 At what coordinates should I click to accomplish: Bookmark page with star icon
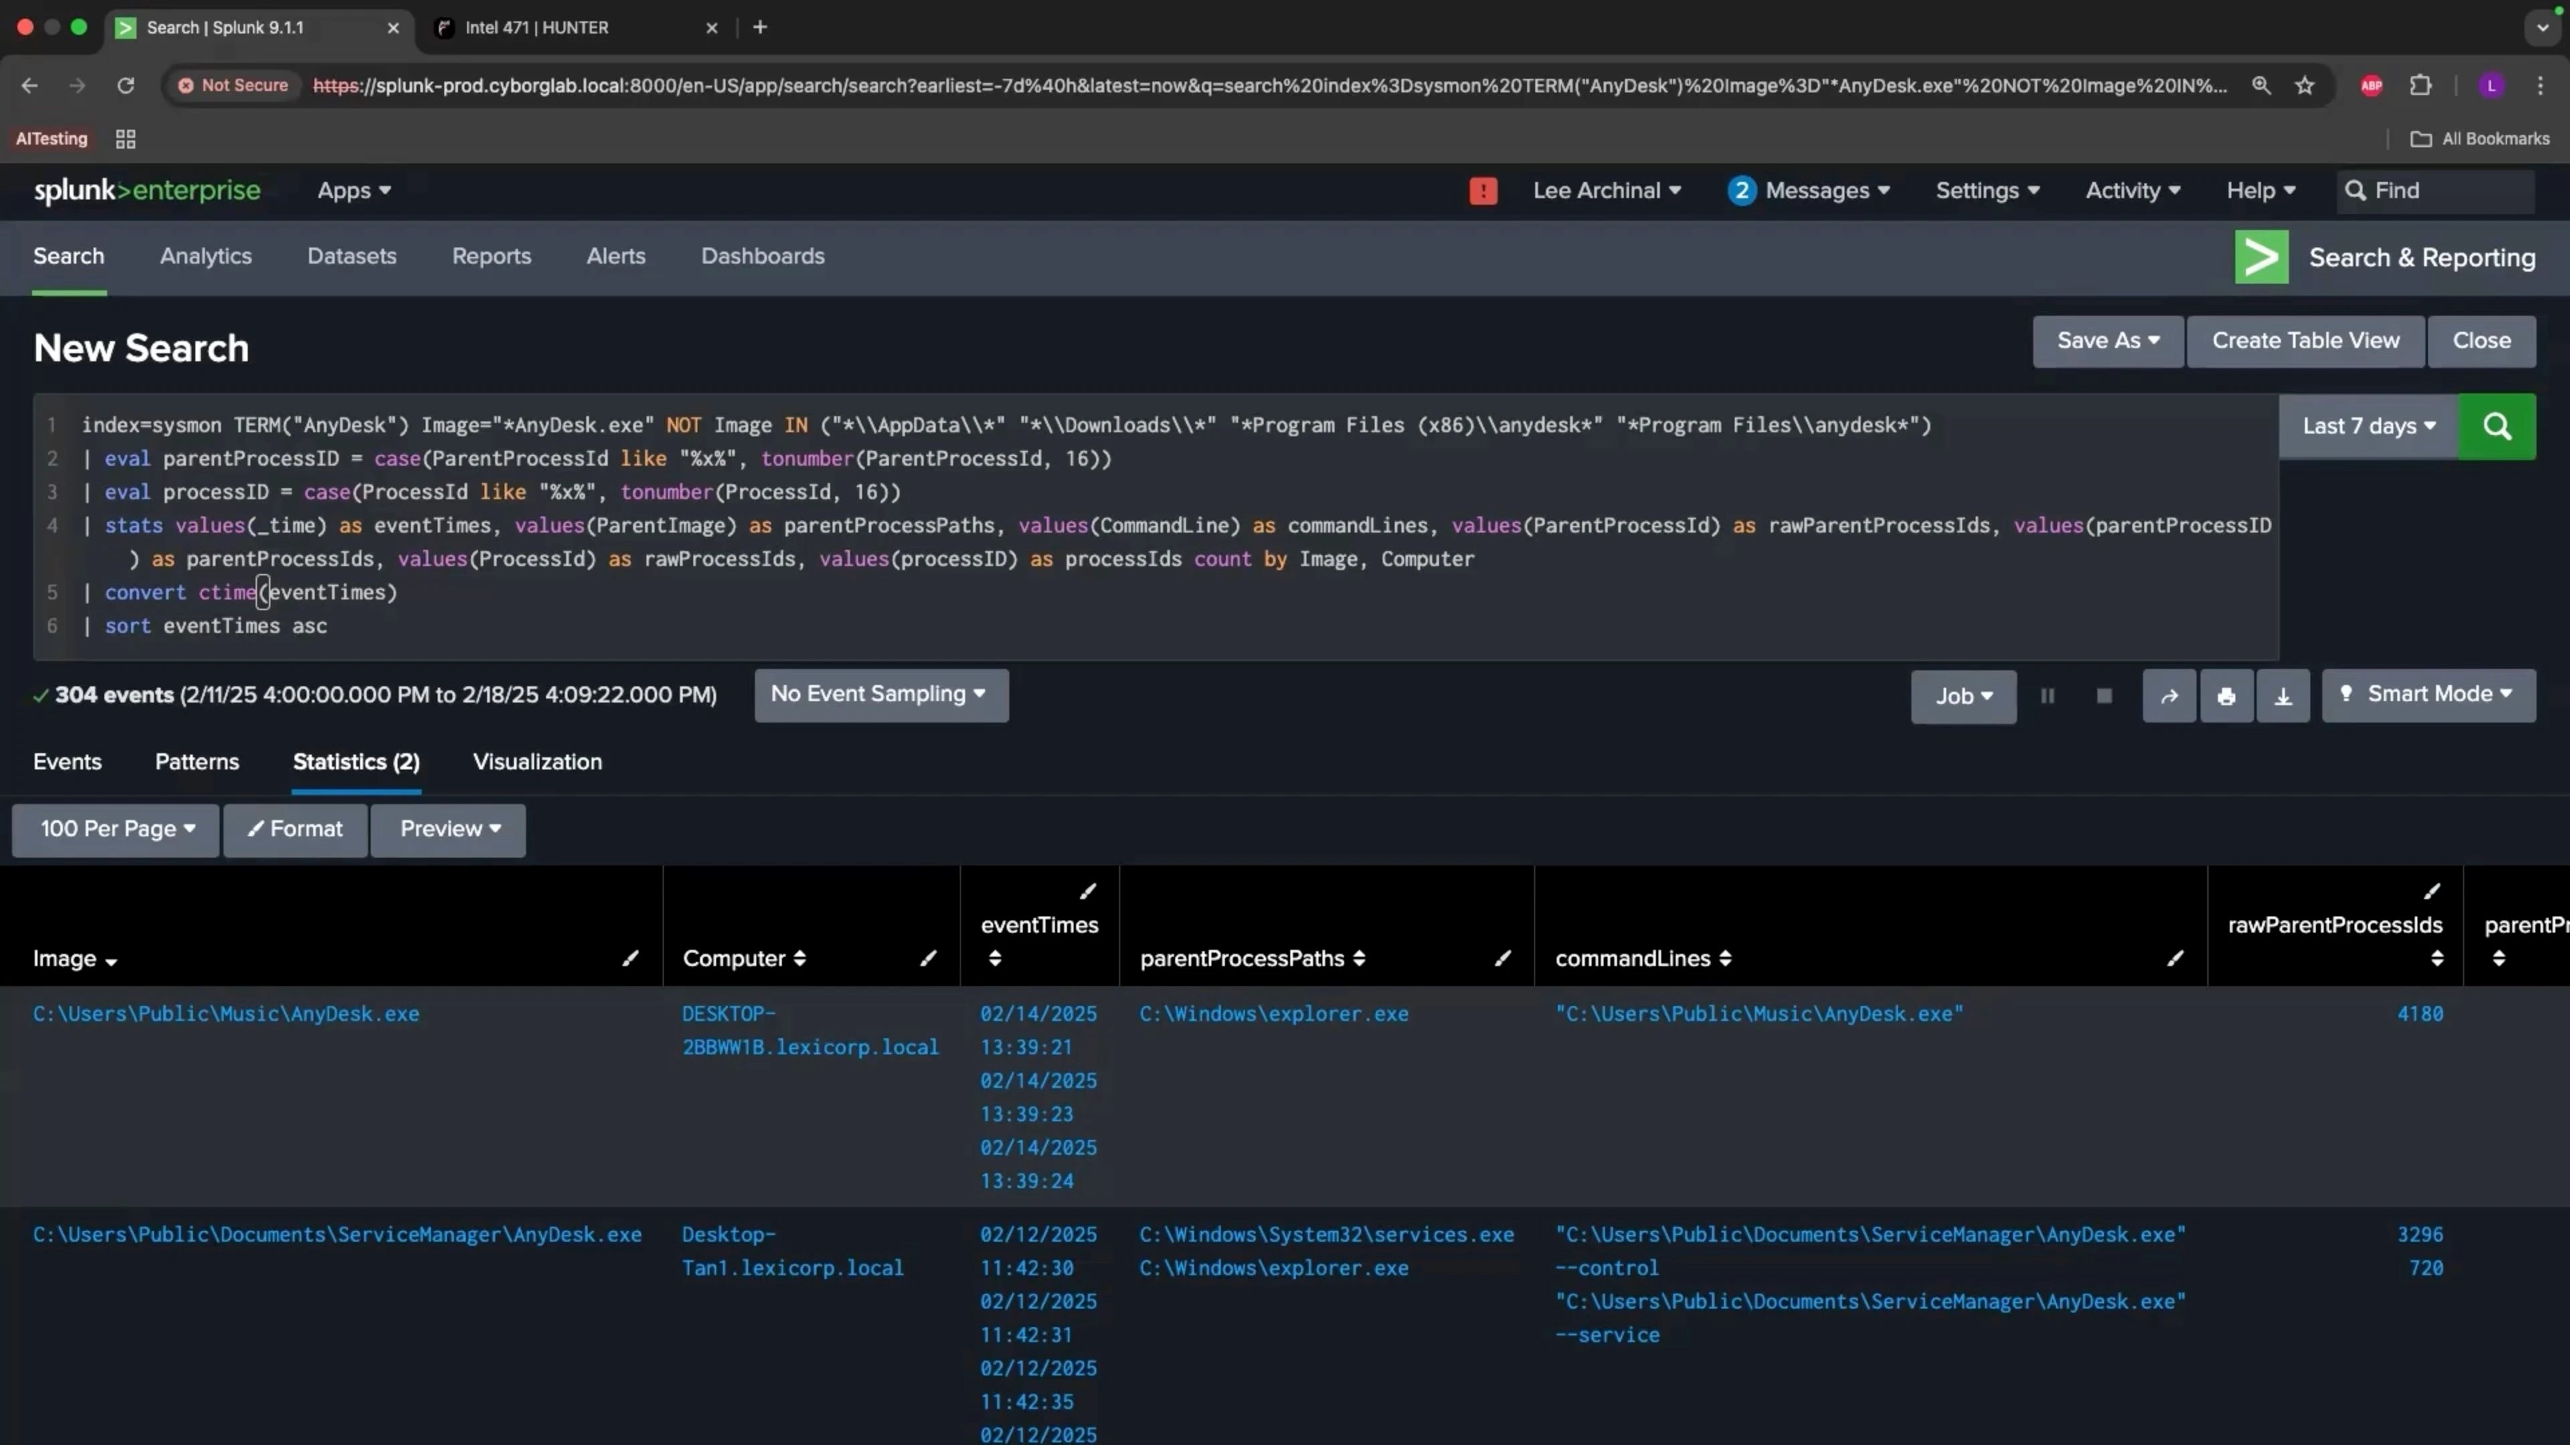point(2304,86)
